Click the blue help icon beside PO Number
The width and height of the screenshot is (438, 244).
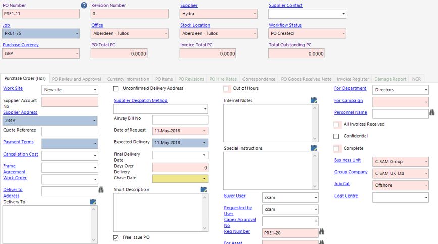point(84,5)
